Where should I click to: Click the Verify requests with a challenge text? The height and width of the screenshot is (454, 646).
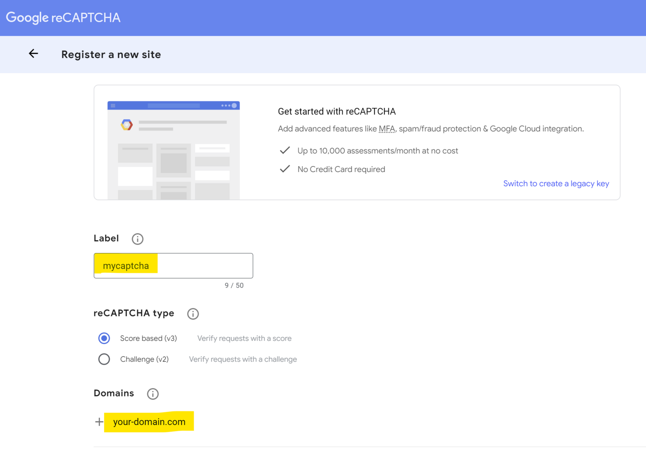click(x=243, y=359)
